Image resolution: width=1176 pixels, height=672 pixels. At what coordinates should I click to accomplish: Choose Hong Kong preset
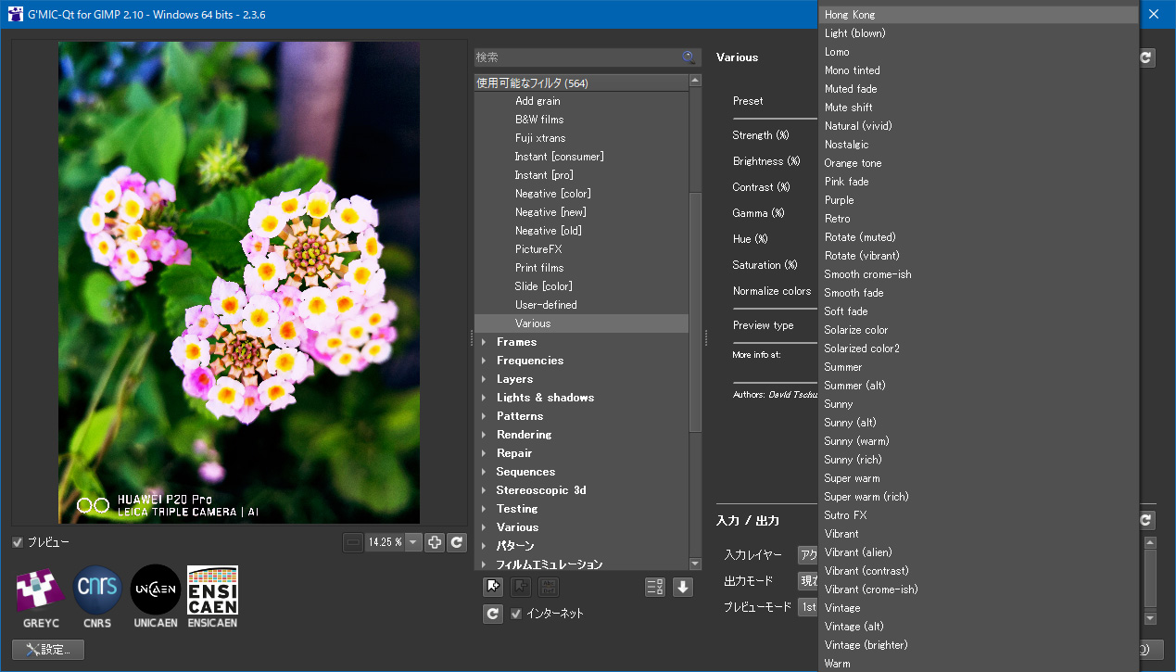point(979,15)
